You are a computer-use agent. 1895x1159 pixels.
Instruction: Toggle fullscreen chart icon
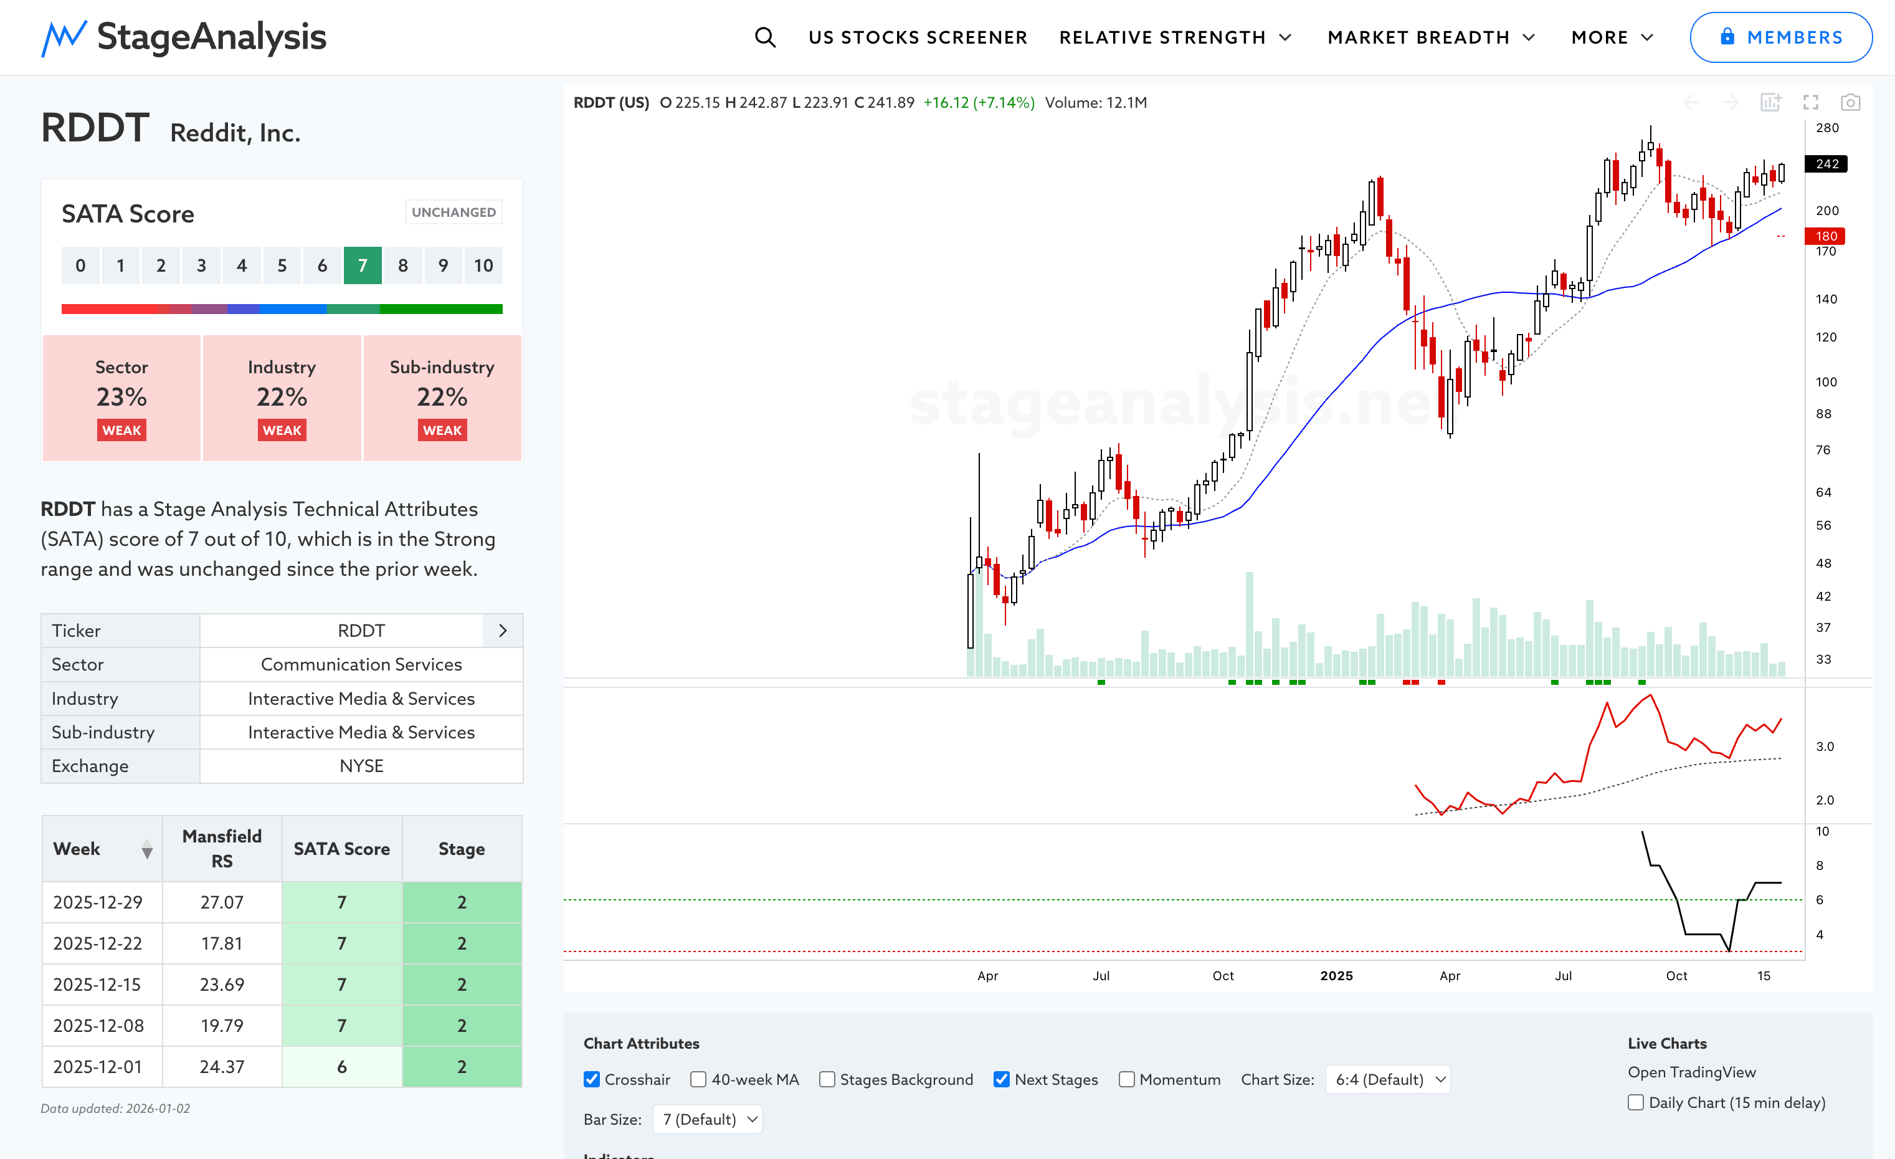tap(1810, 102)
